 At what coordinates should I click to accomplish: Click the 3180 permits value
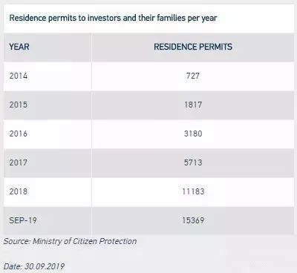click(x=193, y=134)
